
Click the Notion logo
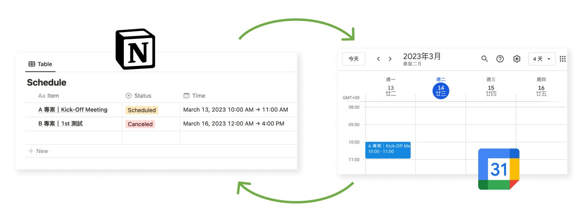[x=135, y=49]
